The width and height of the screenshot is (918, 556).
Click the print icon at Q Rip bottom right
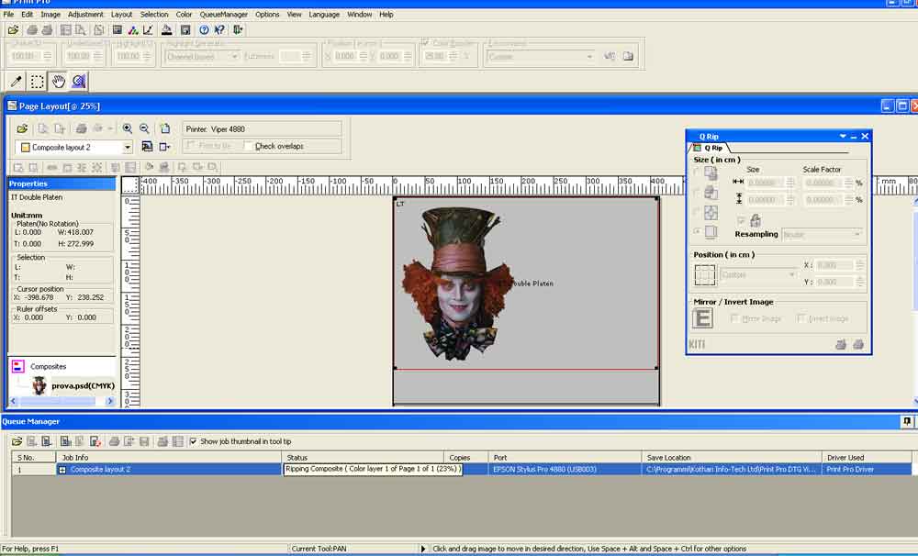click(x=858, y=345)
